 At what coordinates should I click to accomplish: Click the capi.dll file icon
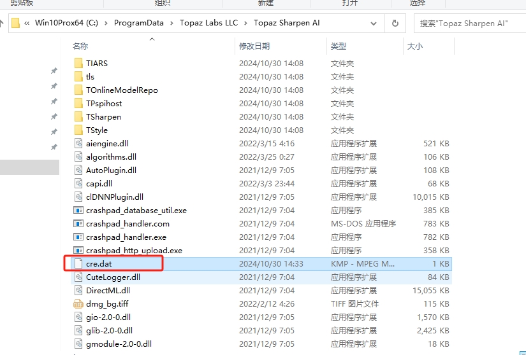(x=78, y=184)
